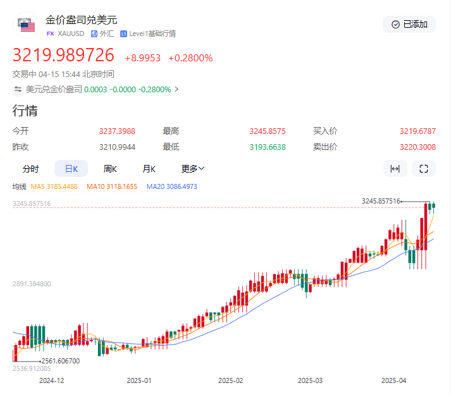The image size is (451, 395).
Task: Click the swap icon beside 美元兑金价盎司
Action: pos(18,90)
